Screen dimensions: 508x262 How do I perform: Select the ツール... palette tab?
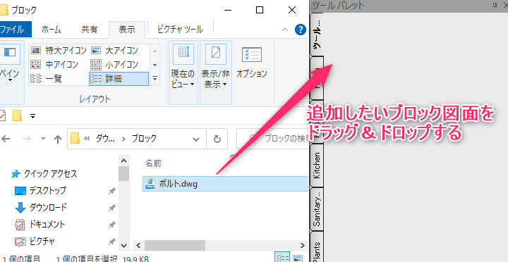(x=317, y=35)
